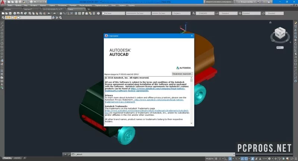Click the pencil icon atop right Modify toolbar

tap(296, 23)
